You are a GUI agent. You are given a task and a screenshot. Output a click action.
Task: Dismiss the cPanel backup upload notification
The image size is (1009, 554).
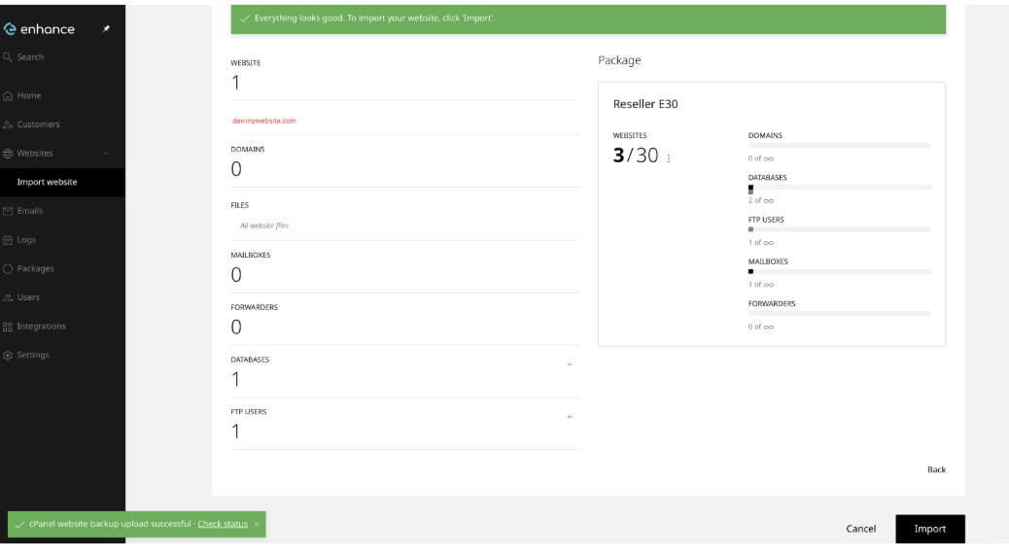(x=256, y=525)
